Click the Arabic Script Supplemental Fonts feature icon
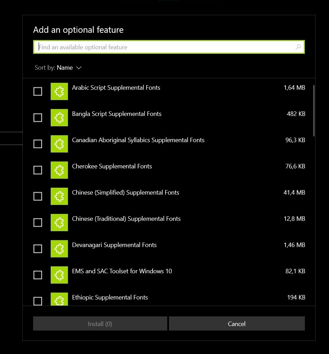Screen dimensions: 329x354 click(59, 91)
